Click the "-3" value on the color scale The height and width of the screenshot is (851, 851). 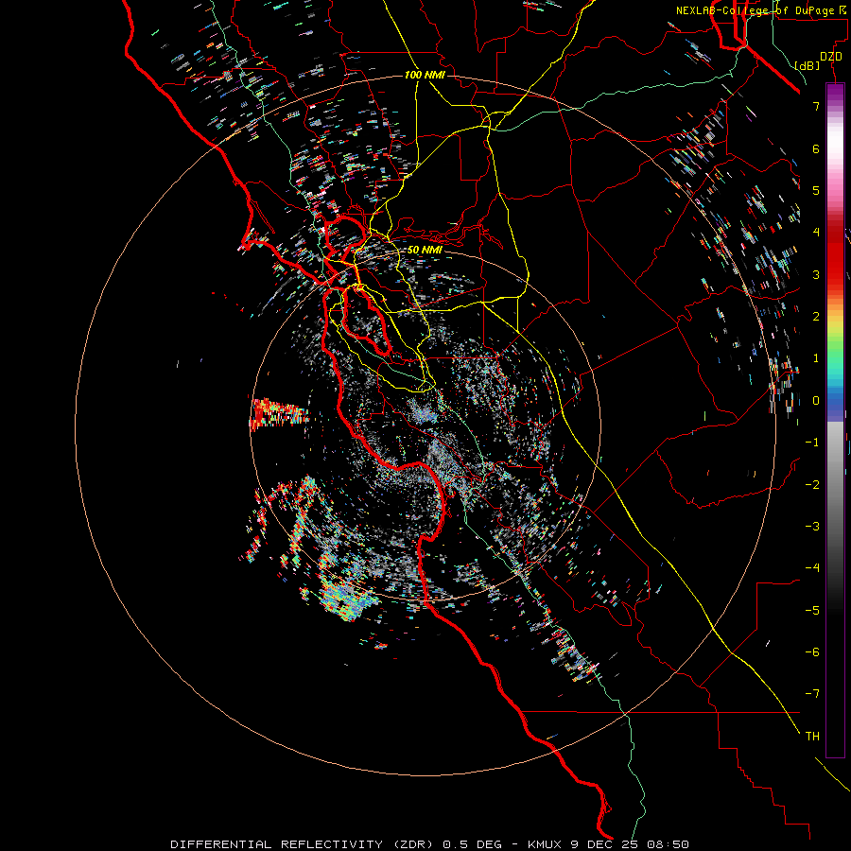(x=812, y=527)
